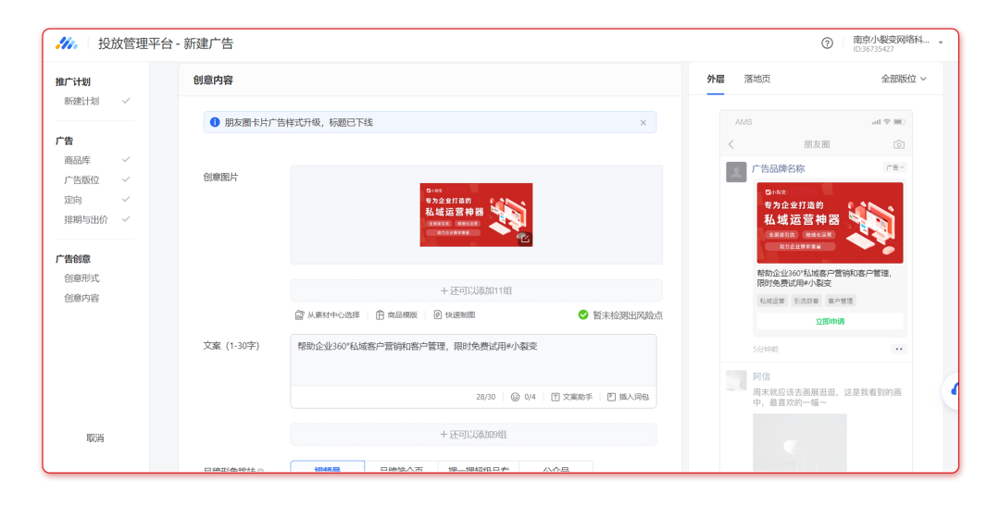The image size is (1000, 505).
Task: Expand the 广告 label dropdown in preview
Action: point(894,167)
